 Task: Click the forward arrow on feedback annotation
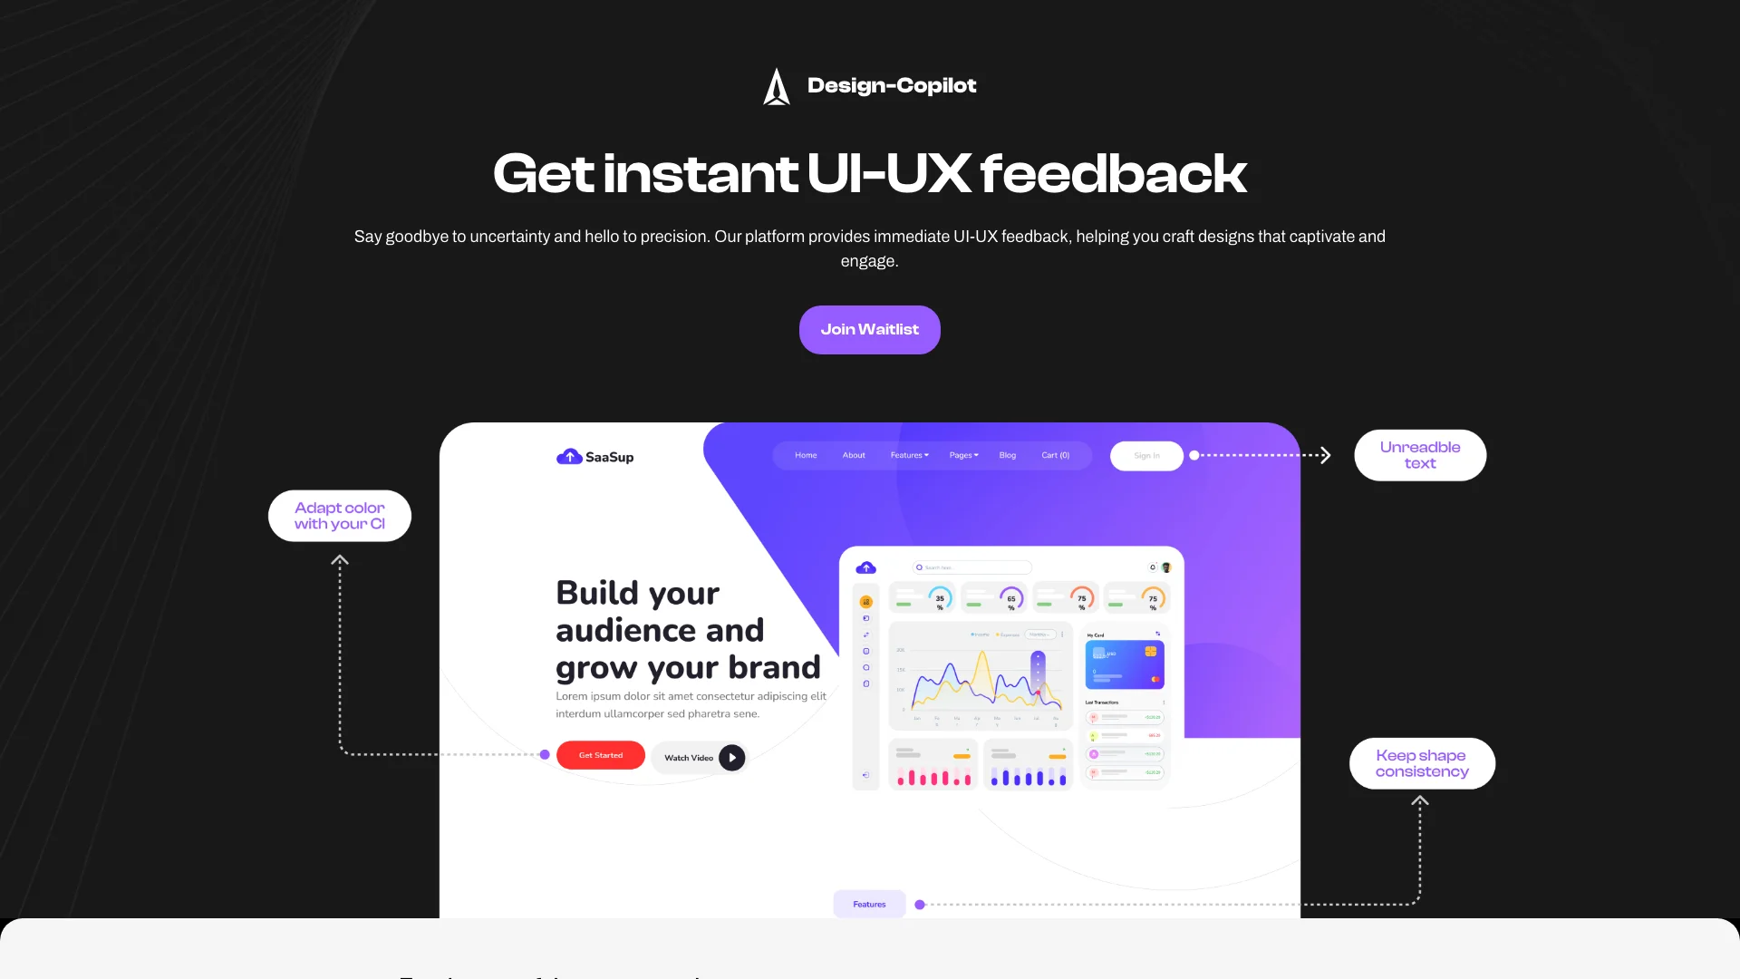click(1325, 455)
